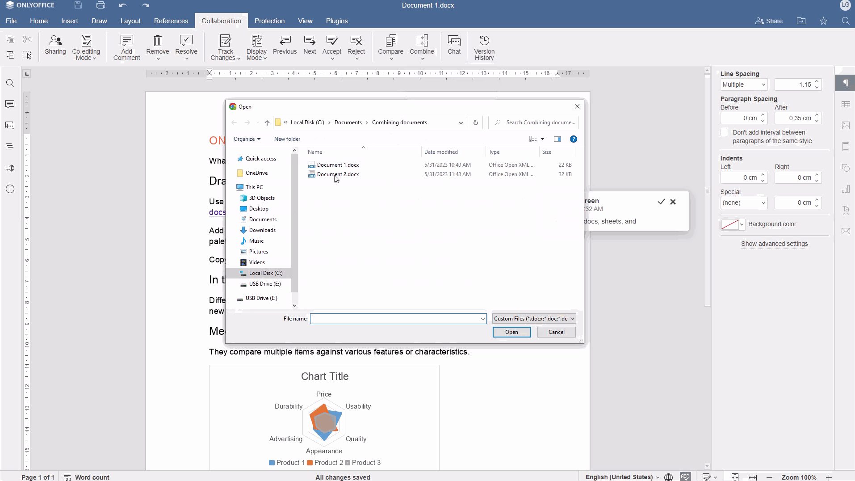The image size is (855, 481).
Task: Open the Custom Files type dropdown
Action: click(534, 319)
